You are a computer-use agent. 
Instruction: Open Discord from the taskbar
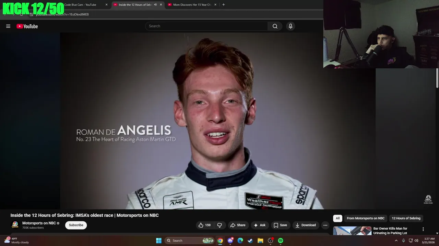[230, 241]
